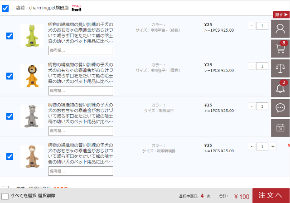The width and height of the screenshot is (290, 203).
Task: Decrease quantity of the duck toy
Action: click(x=251, y=146)
